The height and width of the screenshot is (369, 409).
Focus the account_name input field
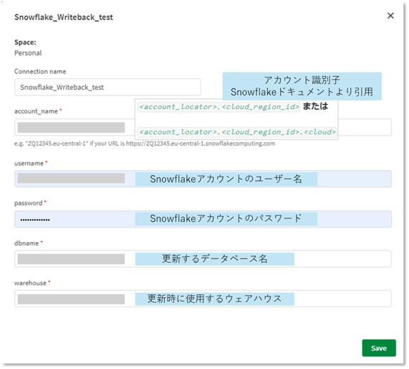pyautogui.click(x=203, y=127)
